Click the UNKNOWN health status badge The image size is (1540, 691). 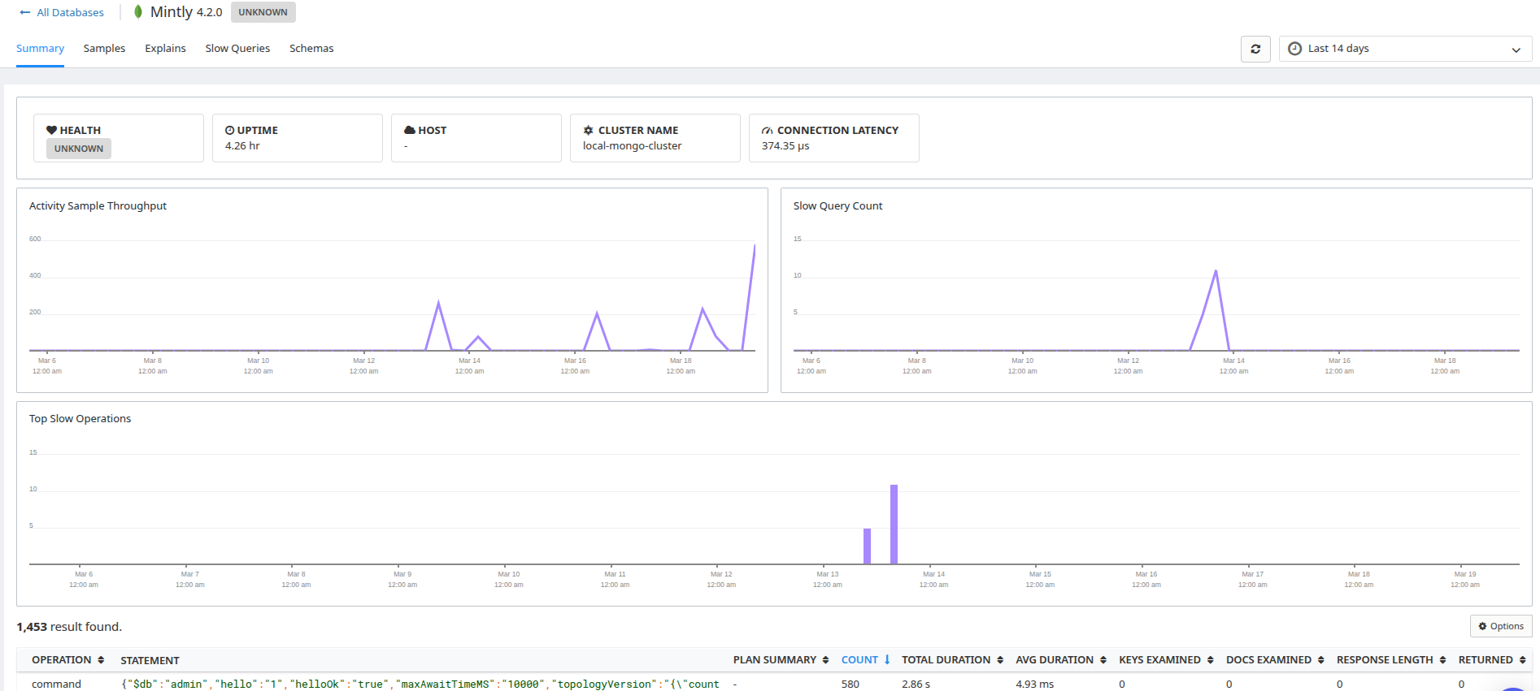point(79,149)
